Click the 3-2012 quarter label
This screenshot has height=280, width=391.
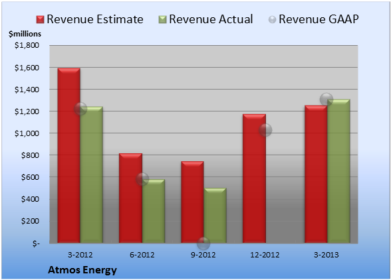click(x=80, y=255)
